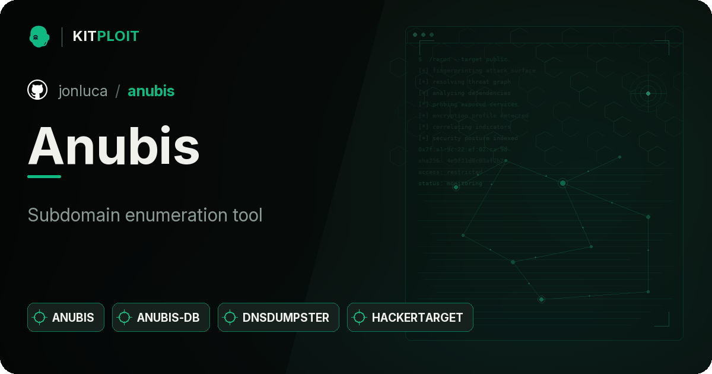Viewport: 712px width, 374px height.
Task: Select the Subdomain enumeration tool description
Action: (145, 215)
